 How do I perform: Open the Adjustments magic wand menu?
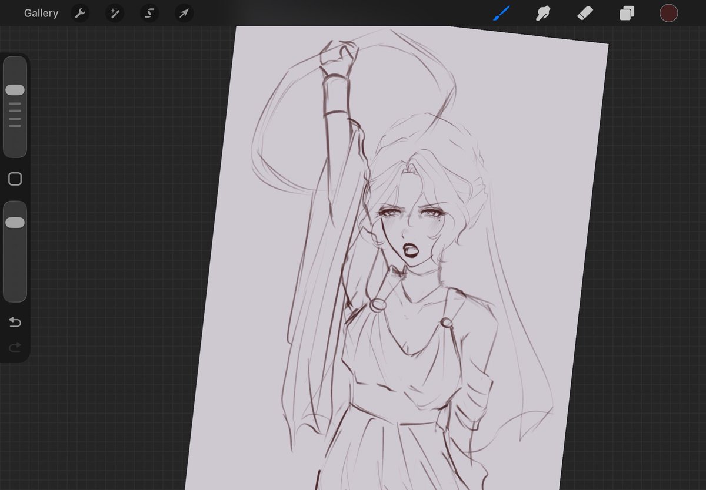coord(114,13)
